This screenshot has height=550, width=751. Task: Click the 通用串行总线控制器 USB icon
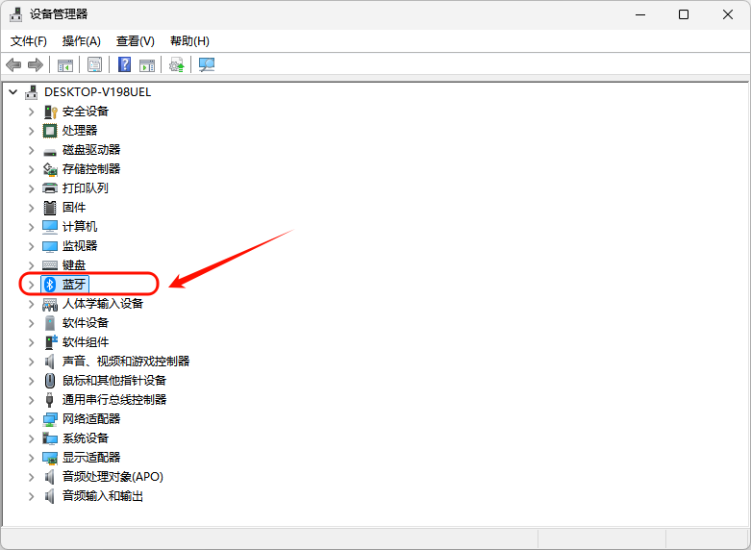tap(49, 400)
